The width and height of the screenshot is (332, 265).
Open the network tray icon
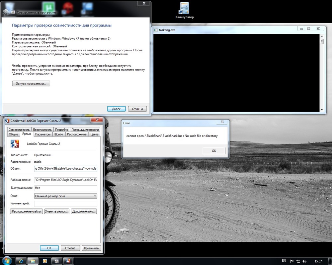point(298,261)
